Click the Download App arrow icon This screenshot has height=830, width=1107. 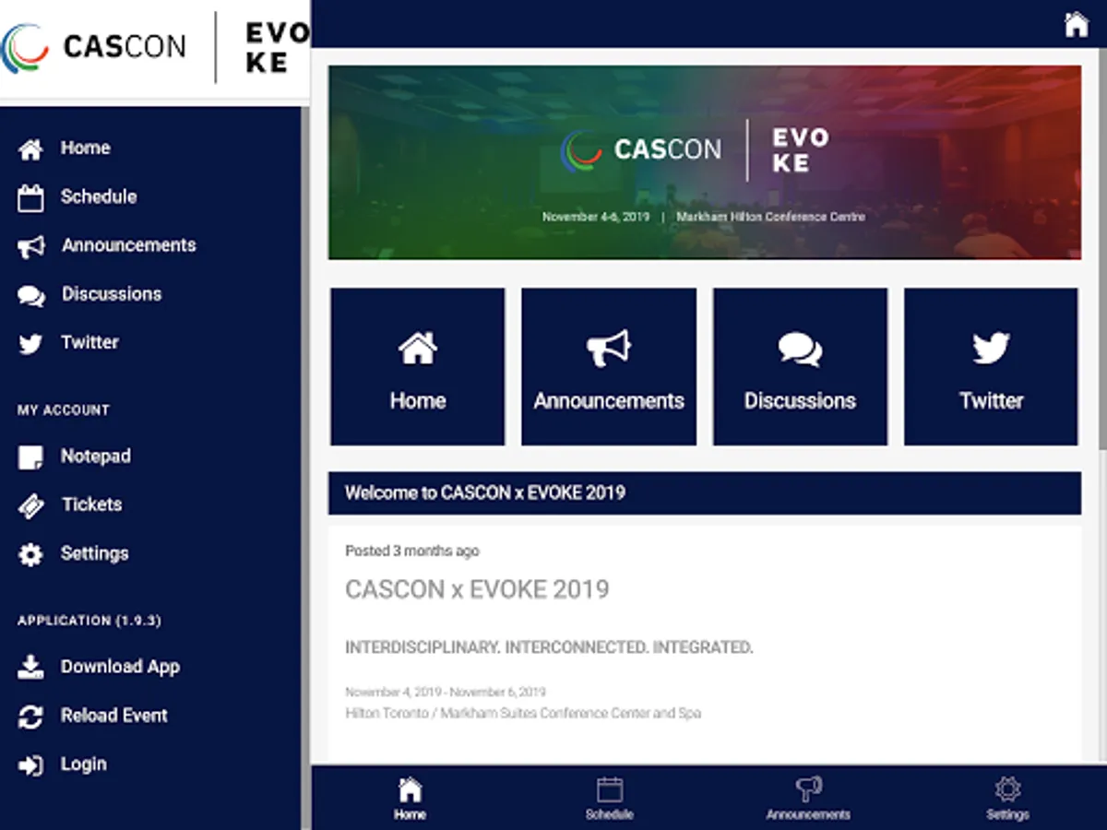point(30,667)
